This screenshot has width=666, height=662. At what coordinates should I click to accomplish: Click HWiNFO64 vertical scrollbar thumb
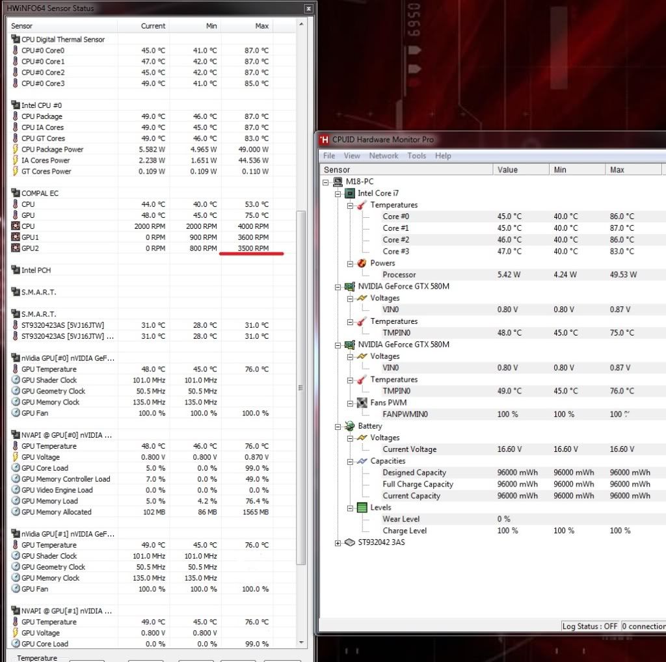[x=300, y=388]
